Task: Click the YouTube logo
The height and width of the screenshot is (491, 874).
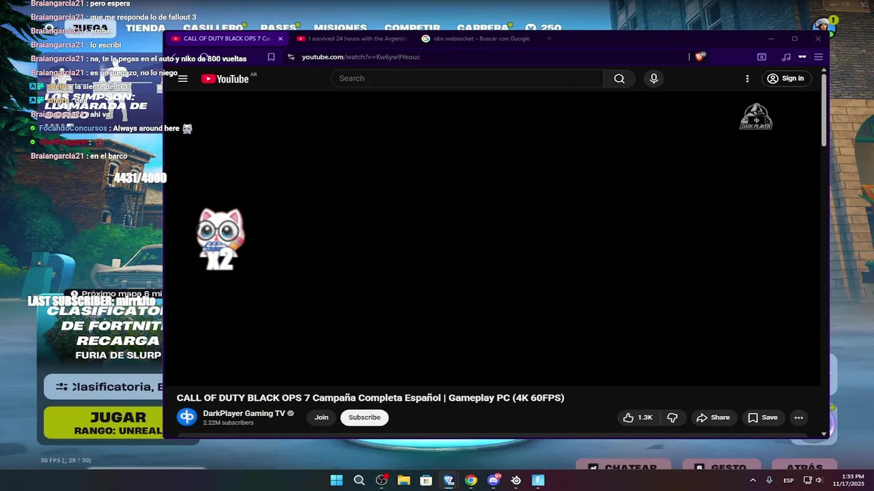Action: click(225, 78)
